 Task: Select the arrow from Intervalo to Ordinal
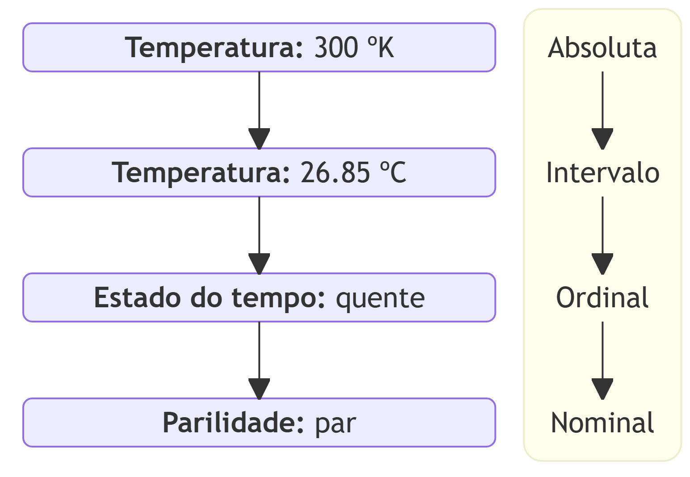(602, 232)
